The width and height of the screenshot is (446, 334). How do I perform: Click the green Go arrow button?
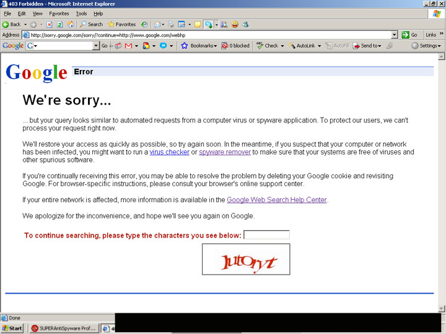tap(409, 35)
